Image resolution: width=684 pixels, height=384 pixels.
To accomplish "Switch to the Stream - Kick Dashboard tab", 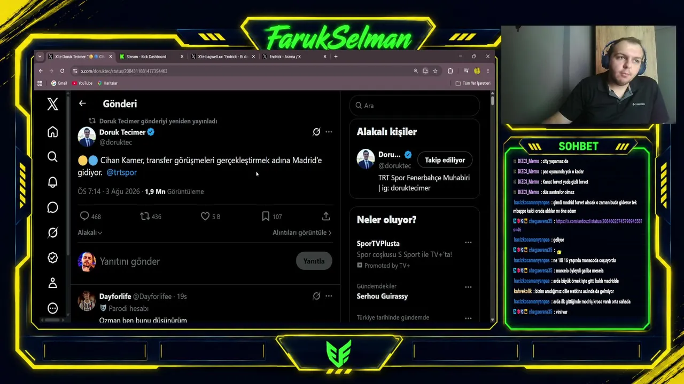I will [151, 57].
